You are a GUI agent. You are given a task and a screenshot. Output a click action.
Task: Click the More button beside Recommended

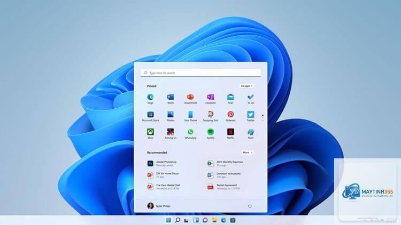tap(248, 152)
